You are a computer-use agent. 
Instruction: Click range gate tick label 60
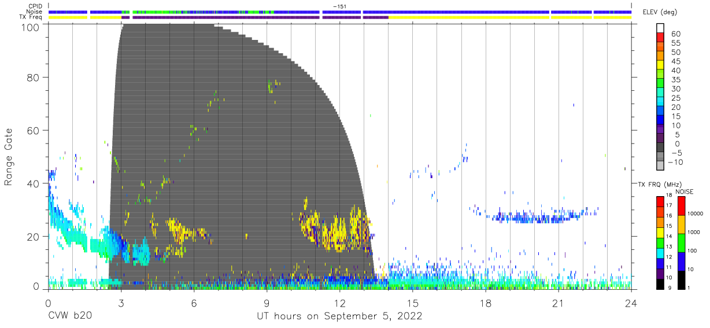tap(34, 130)
